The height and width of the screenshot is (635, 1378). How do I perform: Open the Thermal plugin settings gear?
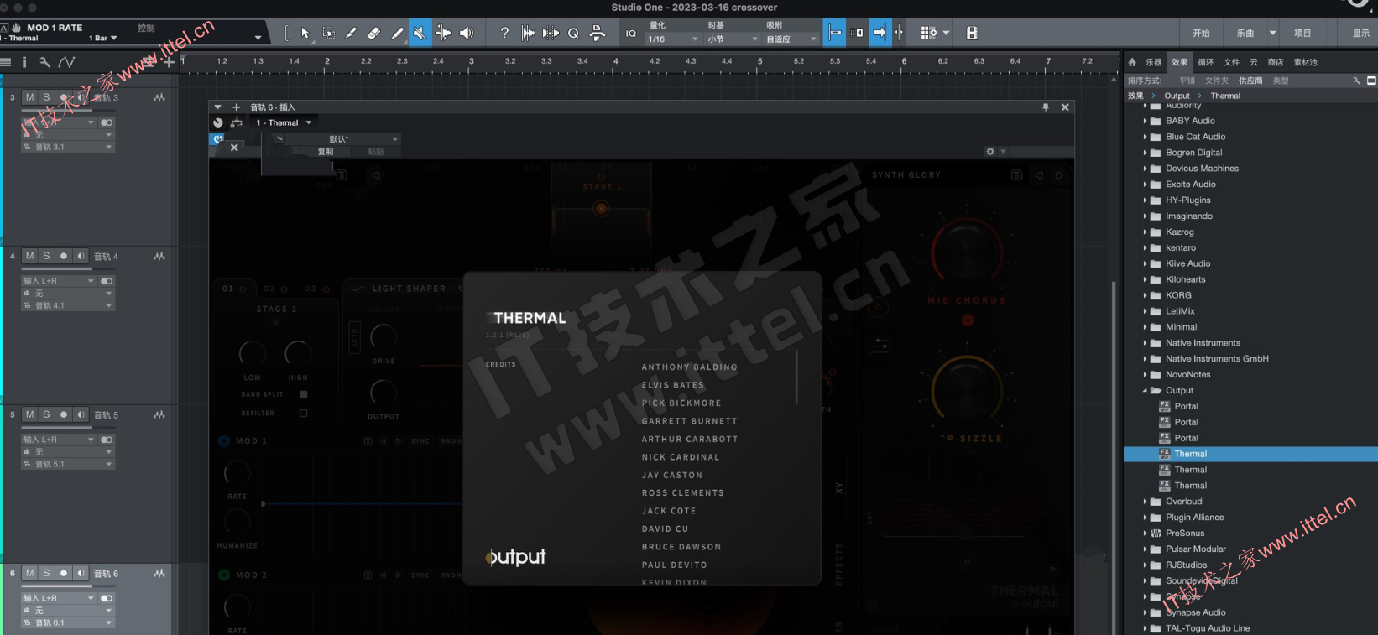tap(990, 152)
